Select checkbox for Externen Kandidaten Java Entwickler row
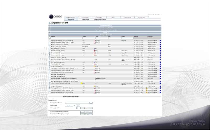Screen dimensions: 210x130 point(50,78)
